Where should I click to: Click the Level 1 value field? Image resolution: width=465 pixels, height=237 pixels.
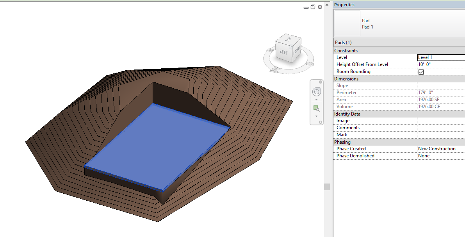coord(441,57)
